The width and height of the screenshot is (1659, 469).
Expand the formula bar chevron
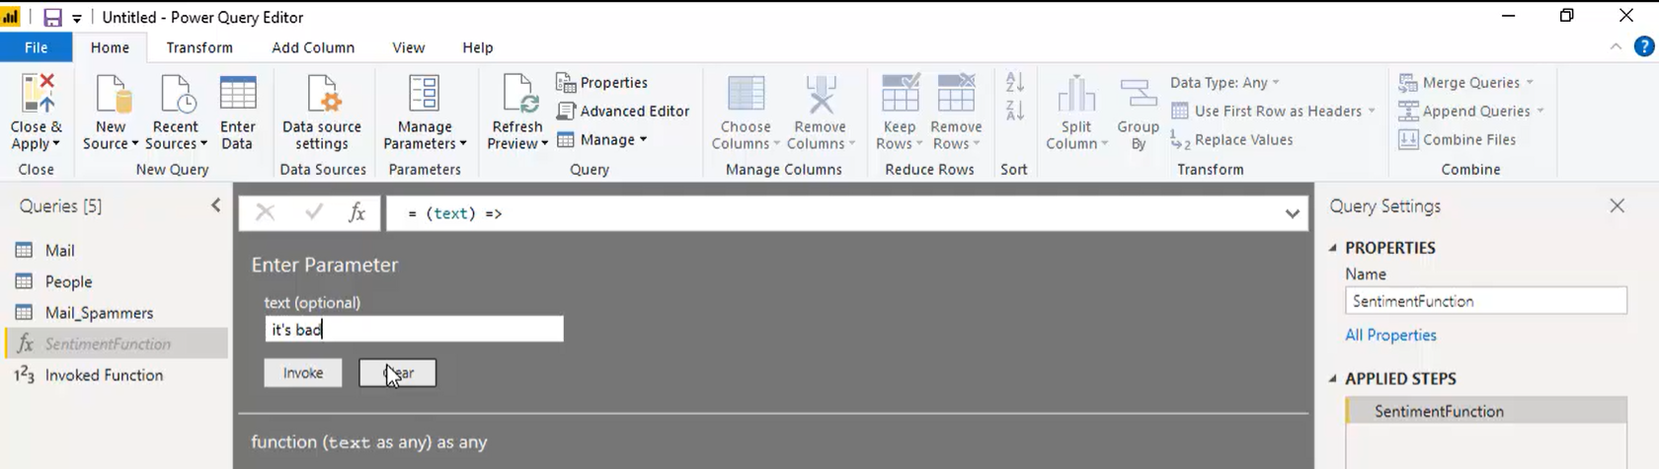[1292, 213]
